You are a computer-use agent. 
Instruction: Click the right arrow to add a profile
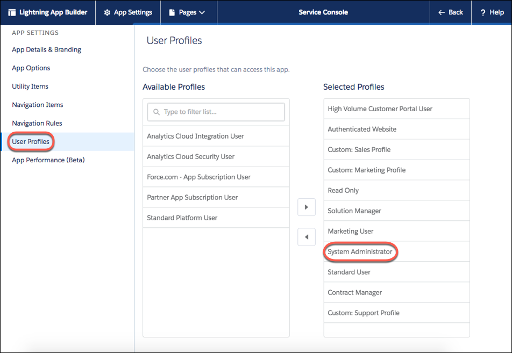[306, 207]
